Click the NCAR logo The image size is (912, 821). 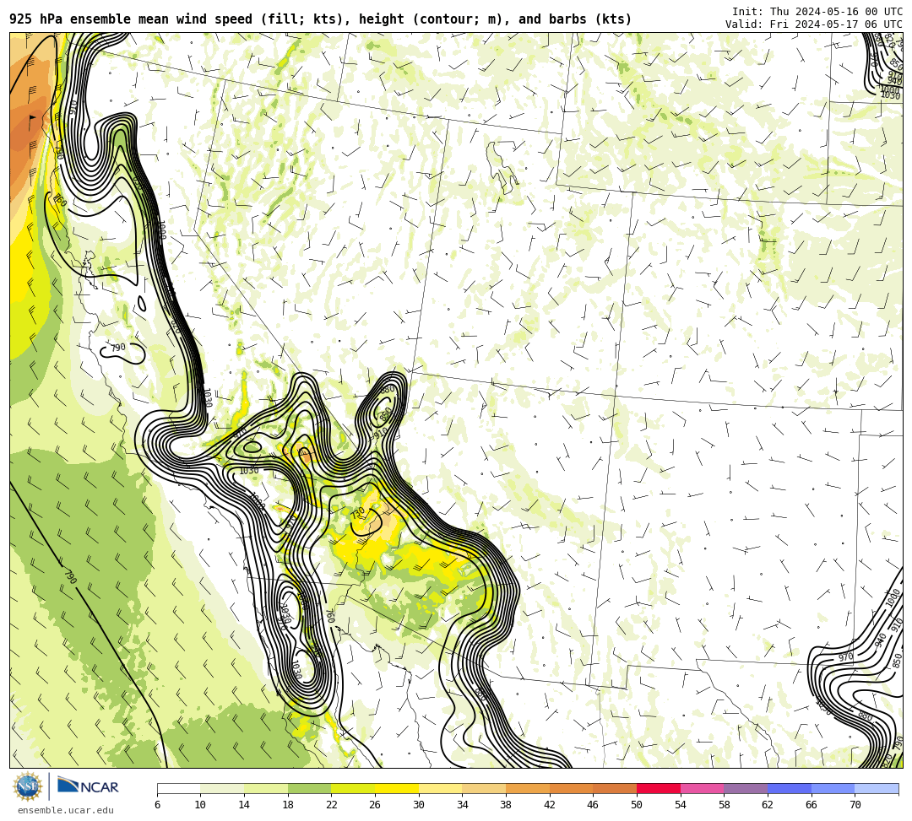click(x=88, y=786)
